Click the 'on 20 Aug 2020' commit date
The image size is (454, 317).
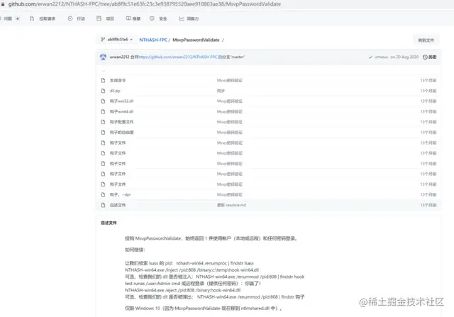404,57
